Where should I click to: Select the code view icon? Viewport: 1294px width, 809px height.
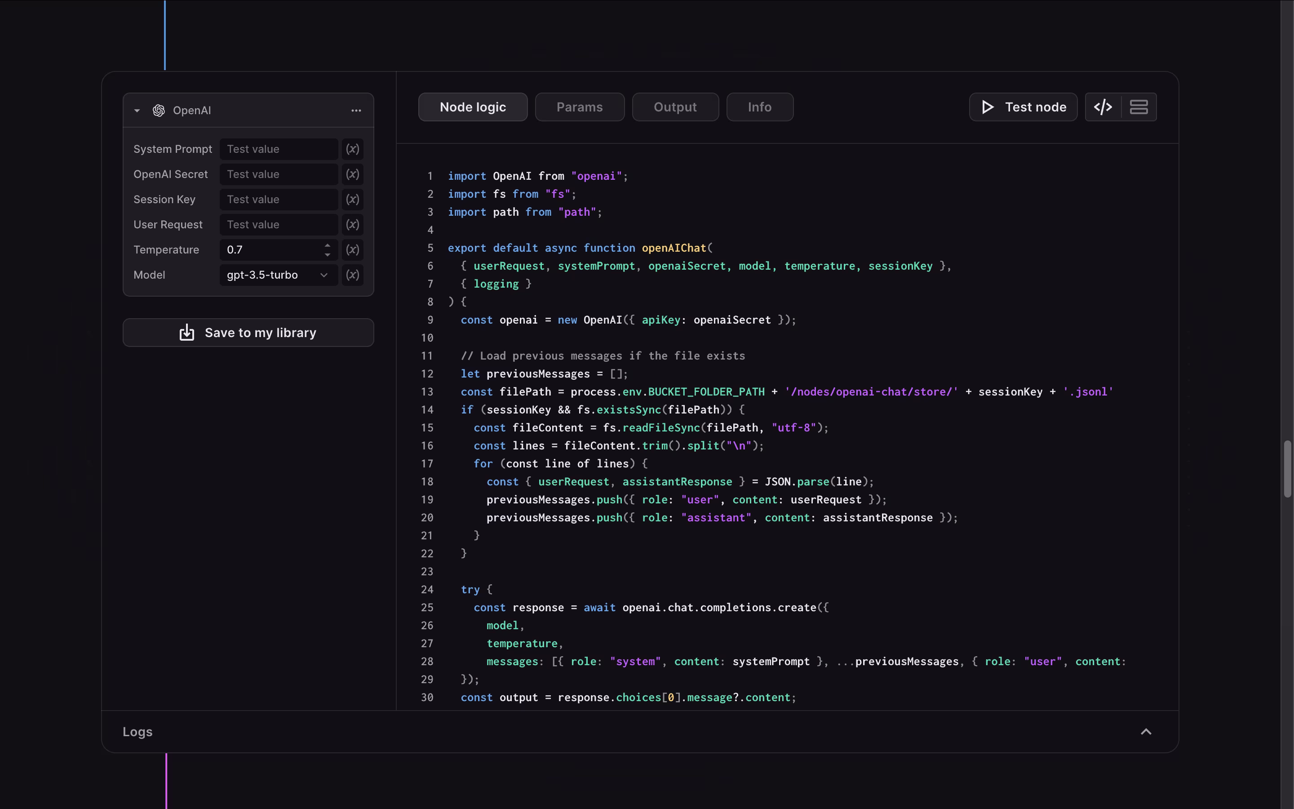pyautogui.click(x=1103, y=107)
